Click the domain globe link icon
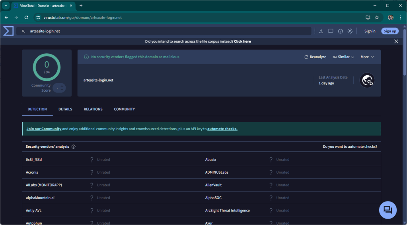407x225 pixels. pos(367,80)
